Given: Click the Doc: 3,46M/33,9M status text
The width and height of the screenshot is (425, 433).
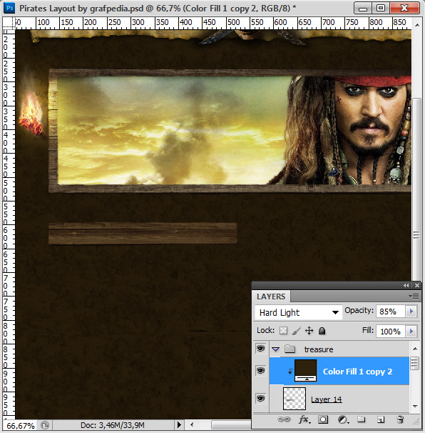Looking at the screenshot, I should (x=113, y=425).
